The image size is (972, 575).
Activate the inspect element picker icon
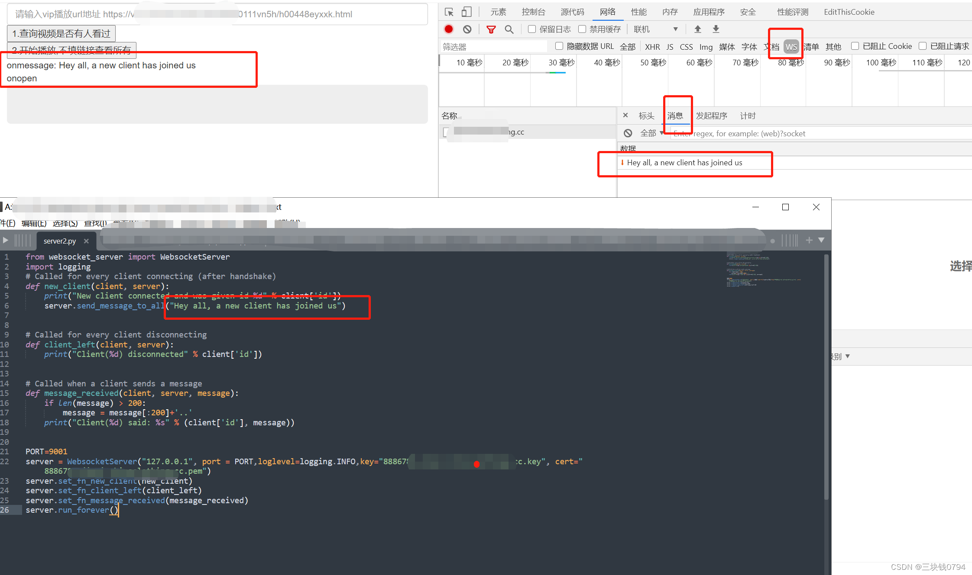[449, 12]
